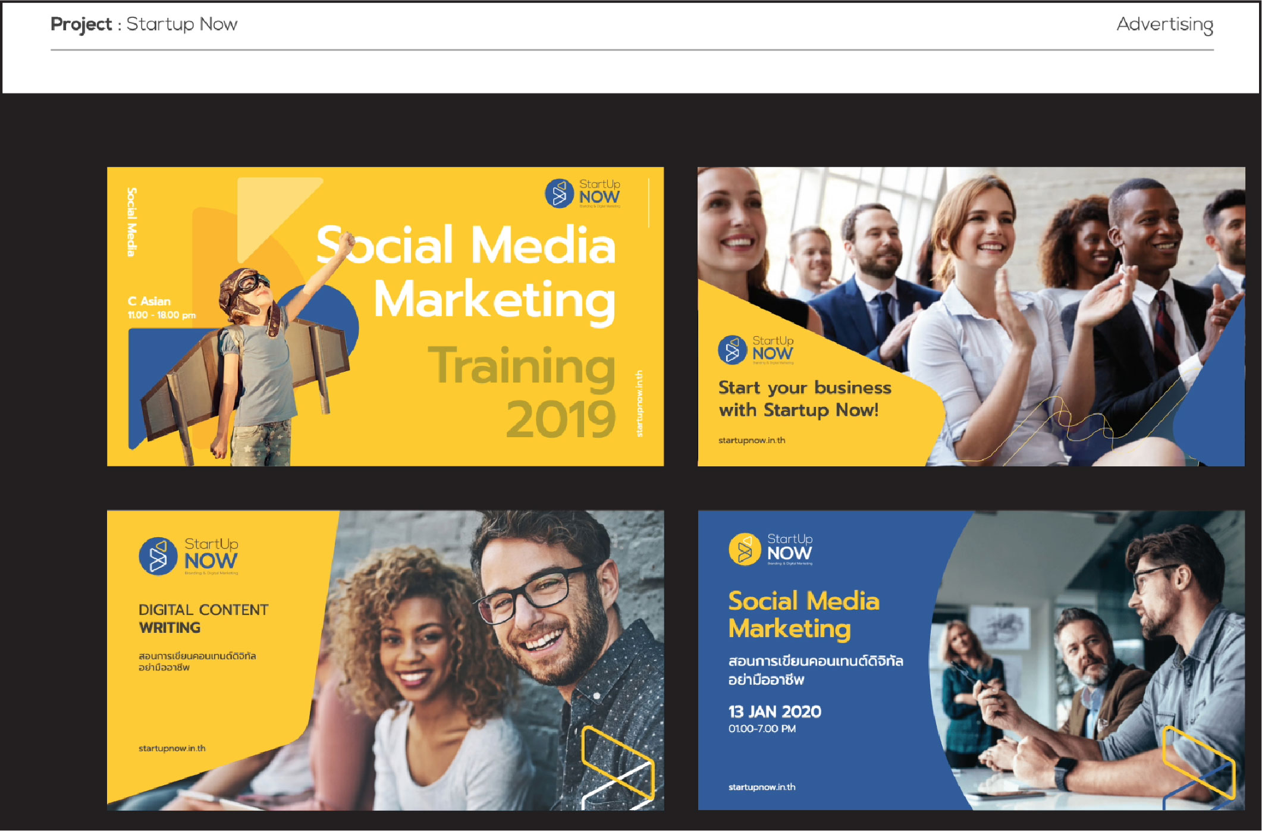Viewport: 1262px width, 831px height.
Task: Click the '13 JAN 2020' date text
Action: (774, 711)
